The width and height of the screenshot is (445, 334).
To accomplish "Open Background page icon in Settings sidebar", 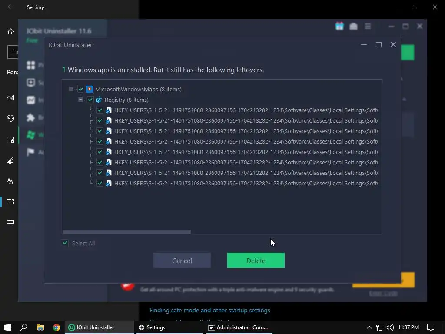I will click(x=10, y=97).
